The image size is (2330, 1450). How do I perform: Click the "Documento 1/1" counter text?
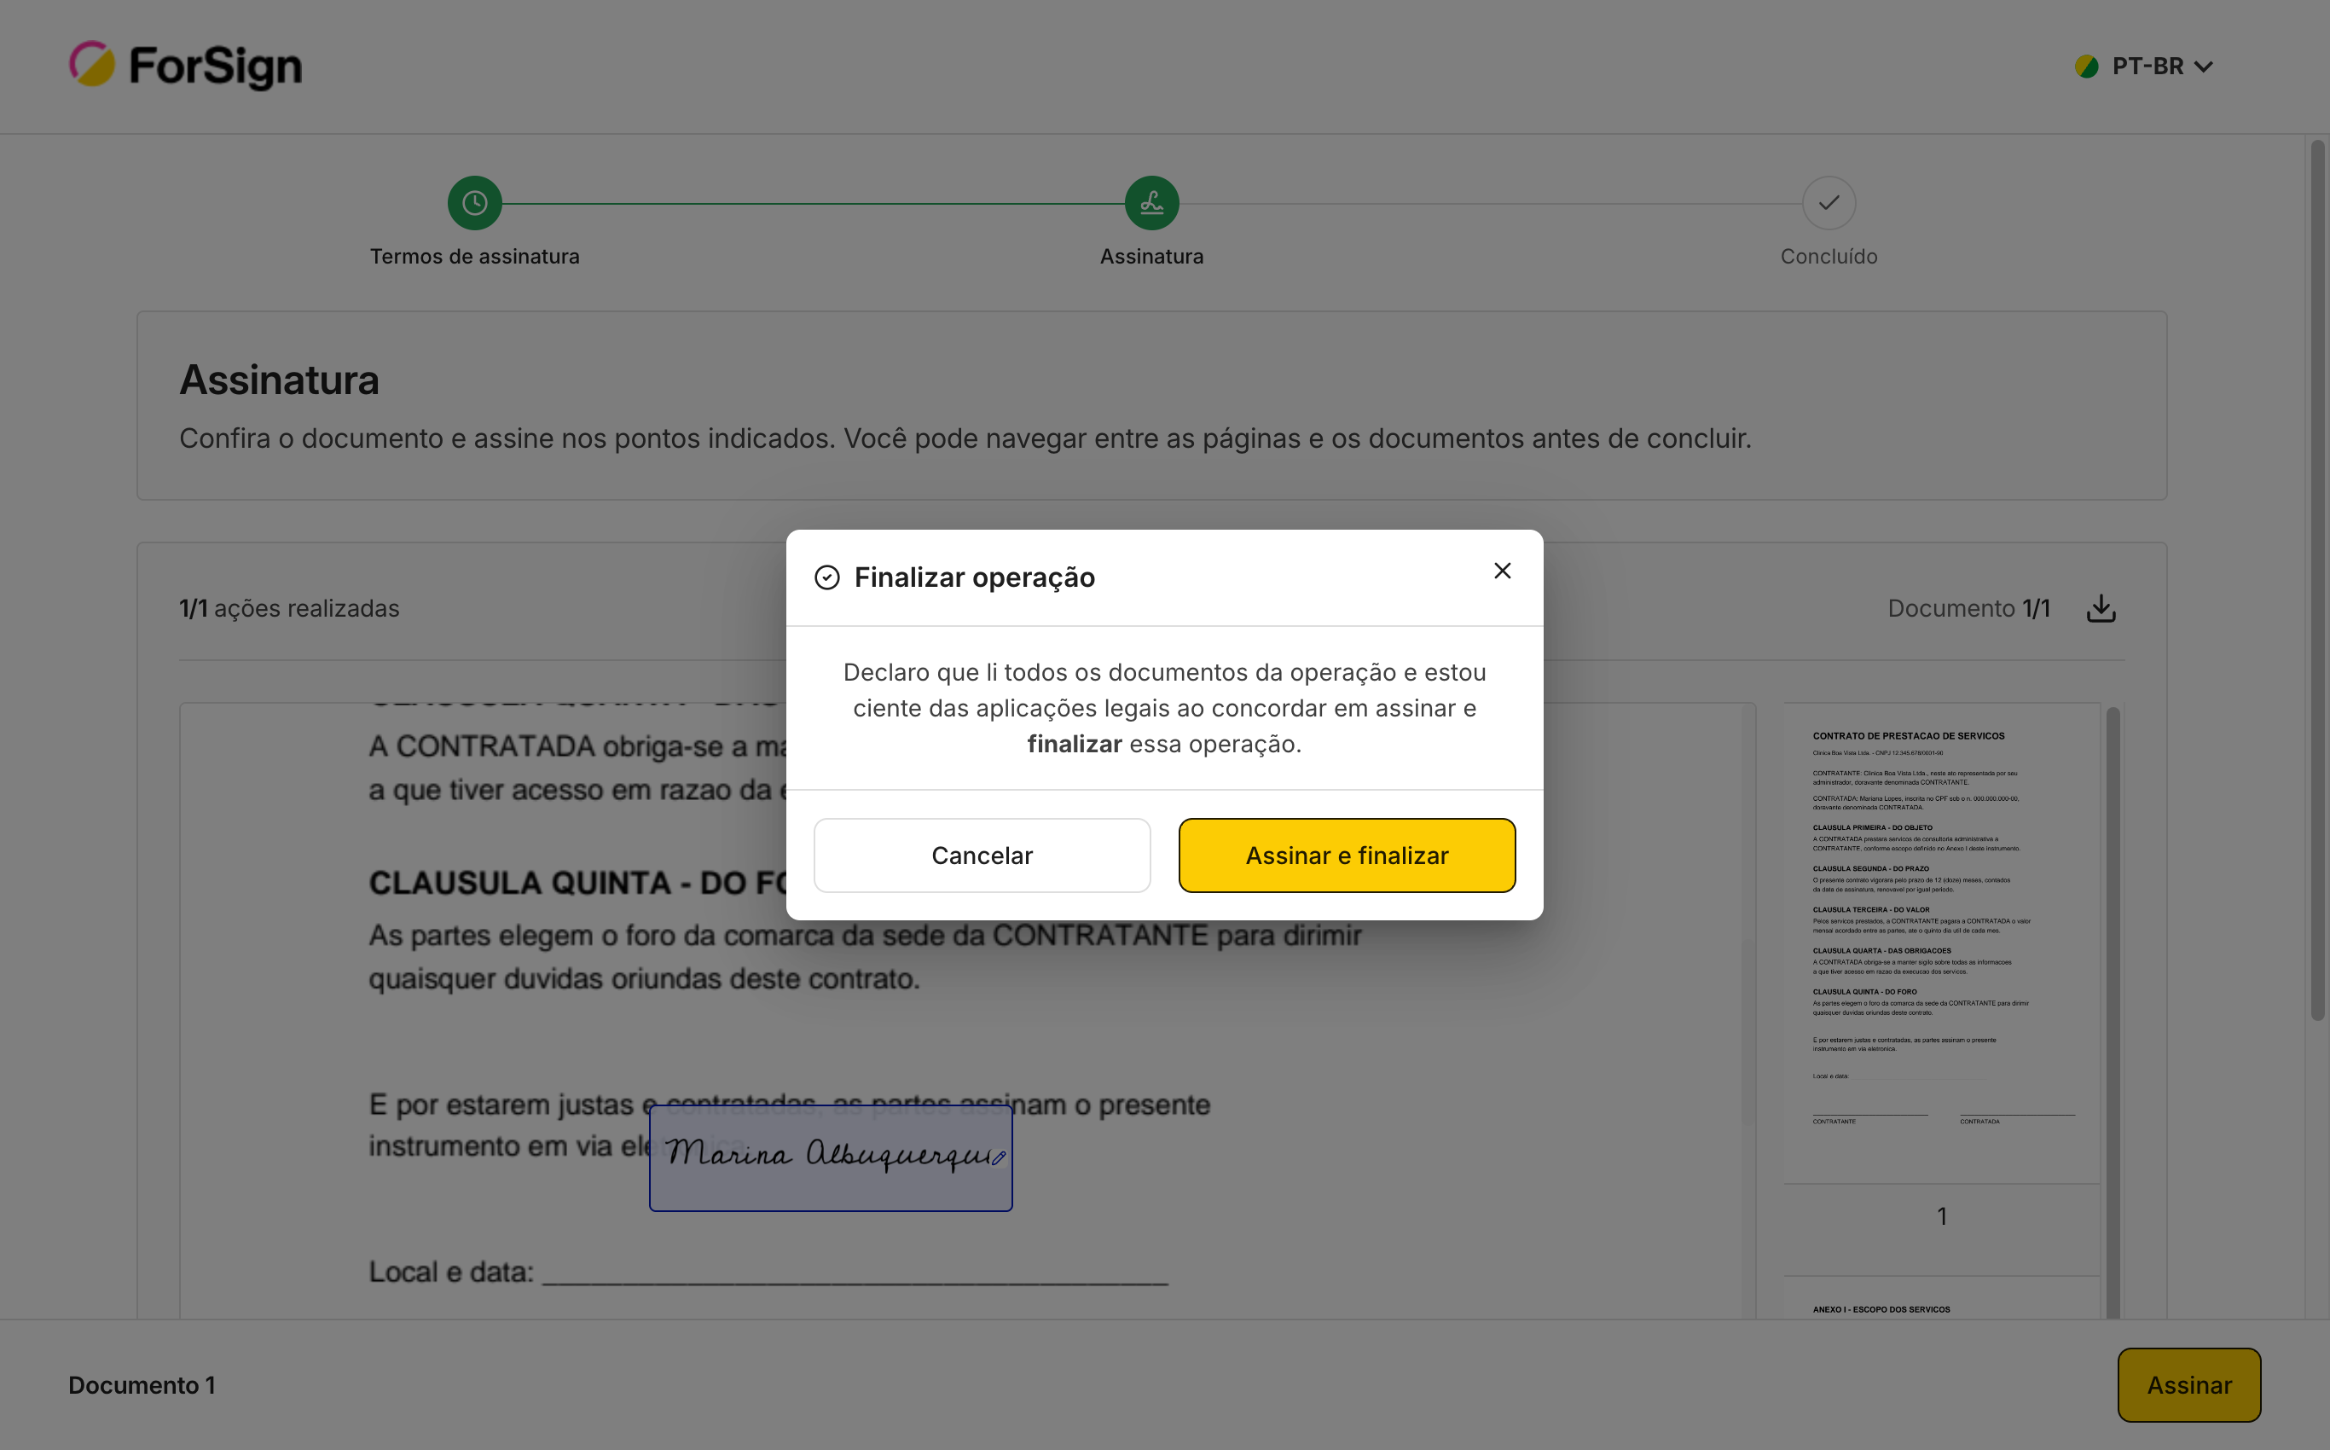point(1968,608)
